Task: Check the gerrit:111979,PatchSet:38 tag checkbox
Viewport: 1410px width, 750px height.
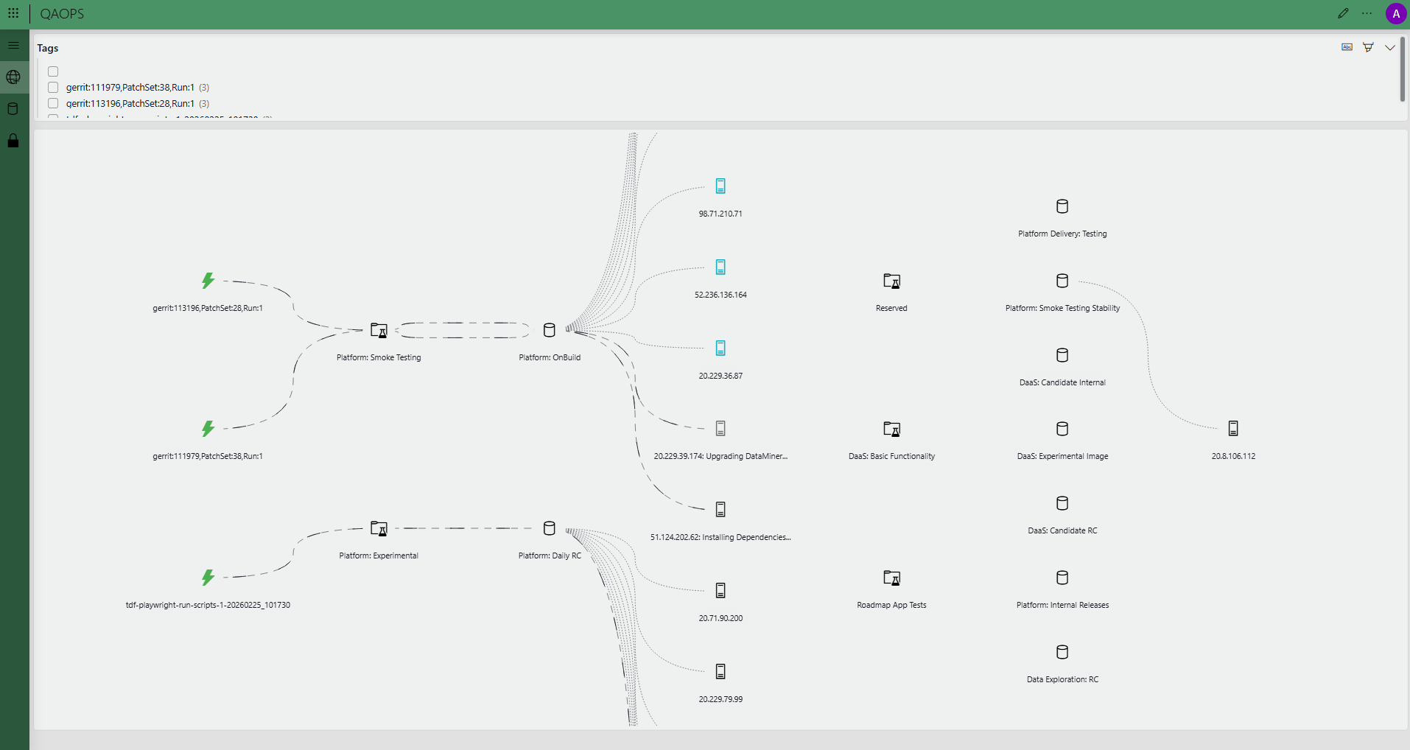Action: coord(53,88)
